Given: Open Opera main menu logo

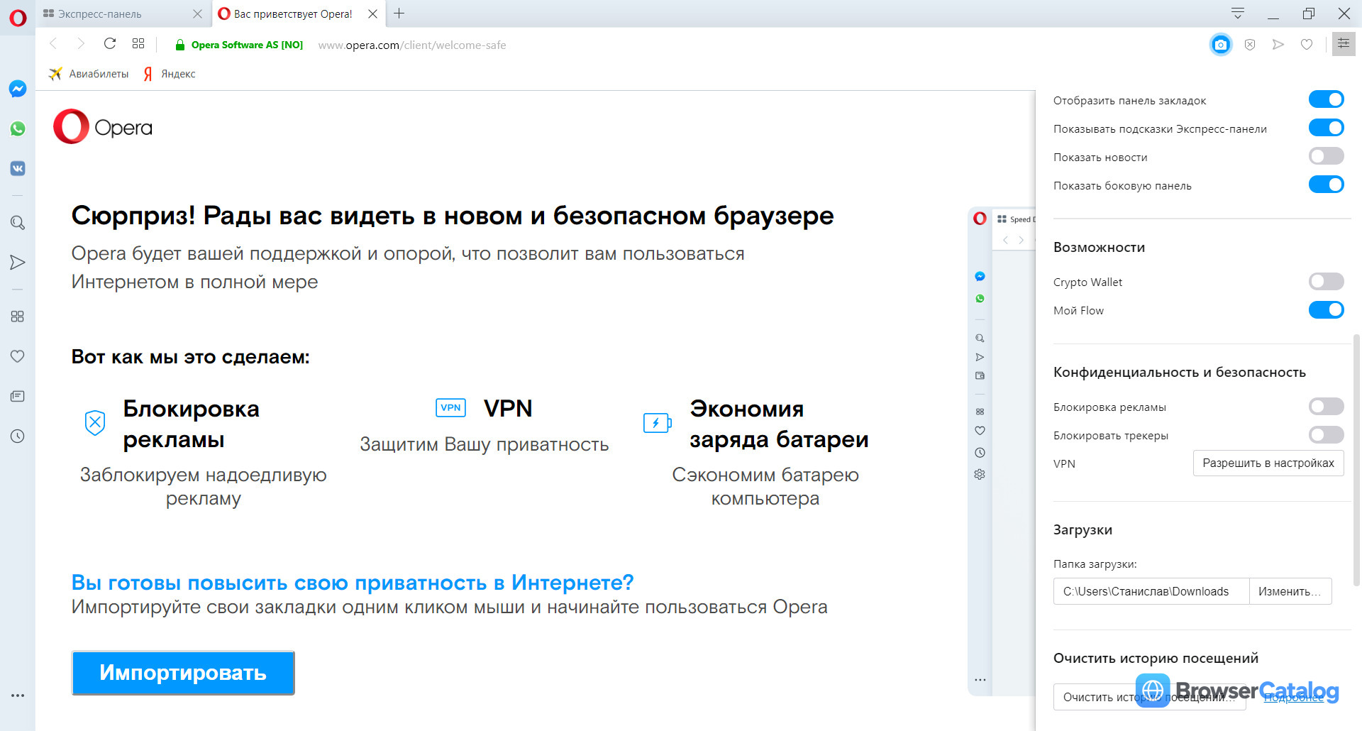Looking at the screenshot, I should pos(18,17).
